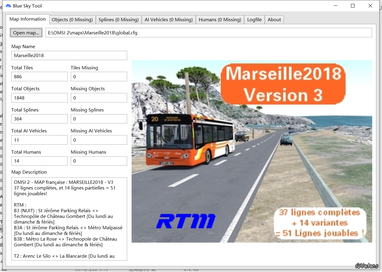The width and height of the screenshot is (382, 272).
Task: Switch to AI Vehicles (0 Missing) tab
Action: coord(169,20)
